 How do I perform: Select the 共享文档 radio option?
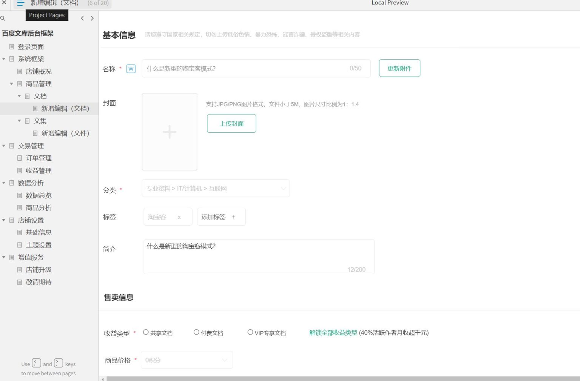click(146, 332)
